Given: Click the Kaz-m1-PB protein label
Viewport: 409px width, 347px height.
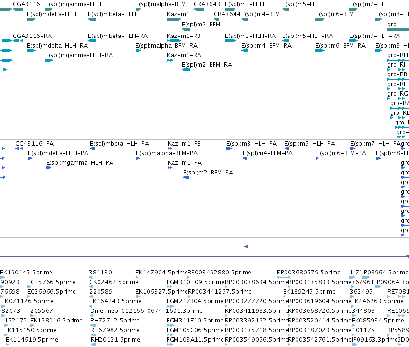Looking at the screenshot, I should (x=184, y=144).
